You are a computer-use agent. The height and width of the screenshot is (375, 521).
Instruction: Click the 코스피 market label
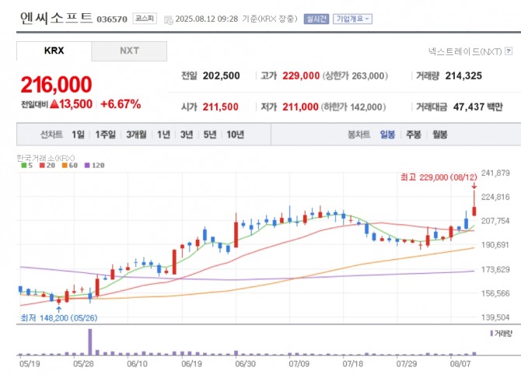(x=145, y=19)
